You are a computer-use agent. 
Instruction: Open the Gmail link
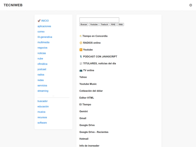pos(83,118)
